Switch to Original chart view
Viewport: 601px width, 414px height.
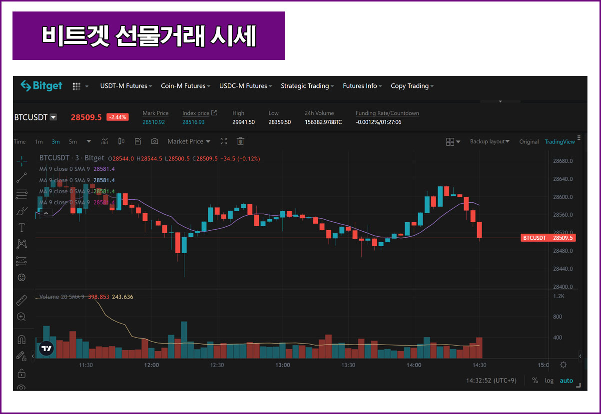pyautogui.click(x=529, y=142)
